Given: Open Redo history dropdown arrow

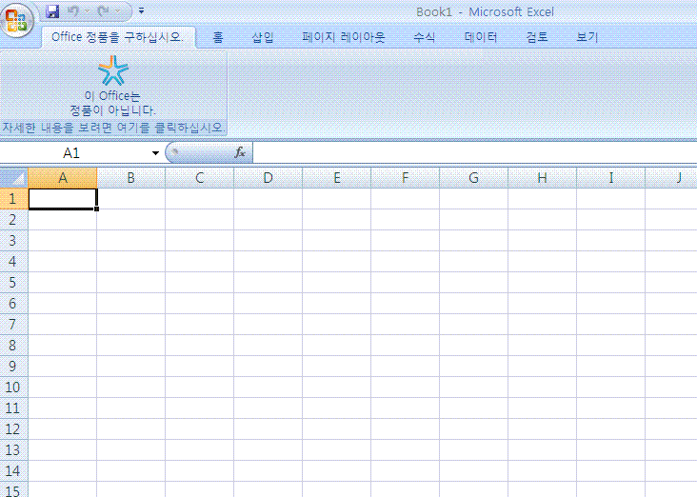Looking at the screenshot, I should coord(117,11).
